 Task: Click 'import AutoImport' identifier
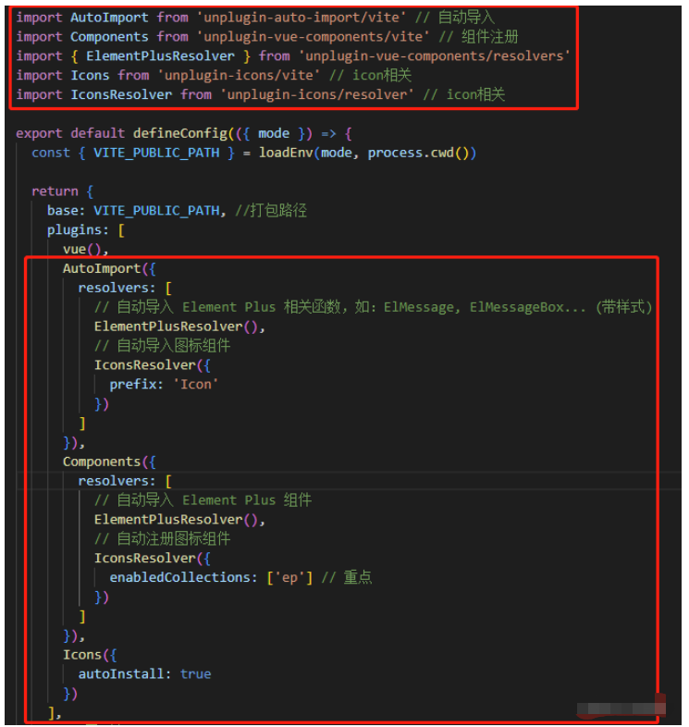tap(109, 18)
